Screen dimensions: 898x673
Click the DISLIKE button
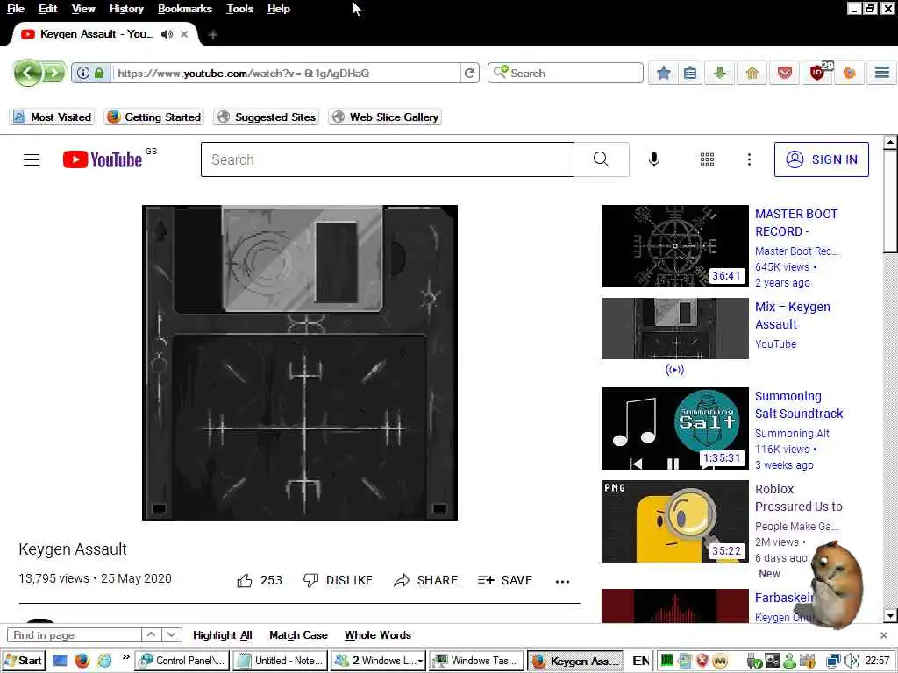point(338,580)
